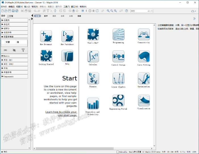Open the Engineering Portal gears icon
Image resolution: width=199 pixels, height=154 pixels.
tap(119, 100)
